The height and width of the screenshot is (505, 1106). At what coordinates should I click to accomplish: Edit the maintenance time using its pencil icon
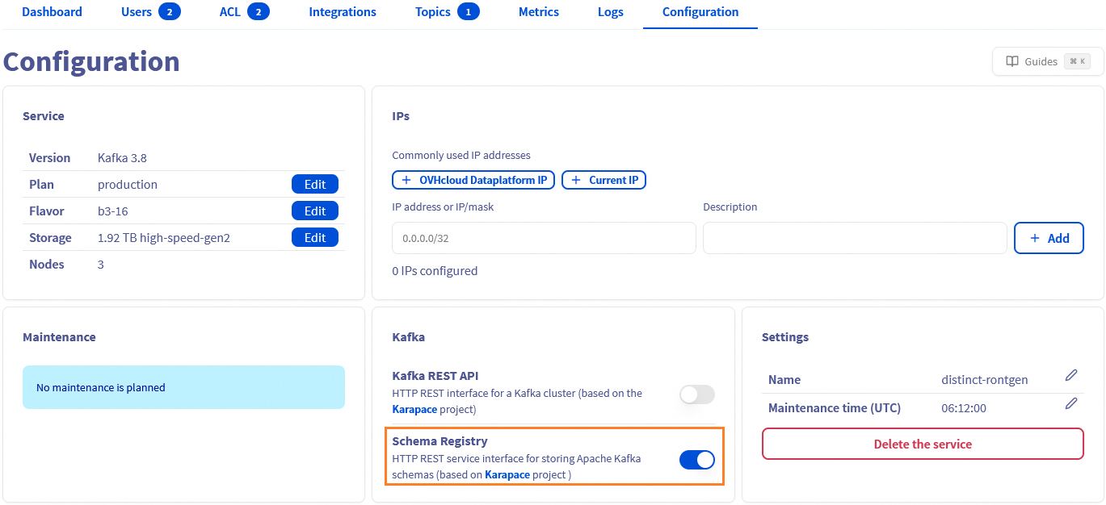click(1071, 403)
